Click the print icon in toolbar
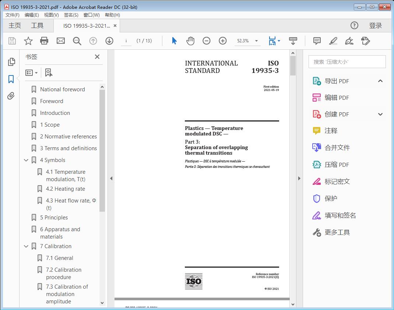Screen dimensions: 394x310 44,41
